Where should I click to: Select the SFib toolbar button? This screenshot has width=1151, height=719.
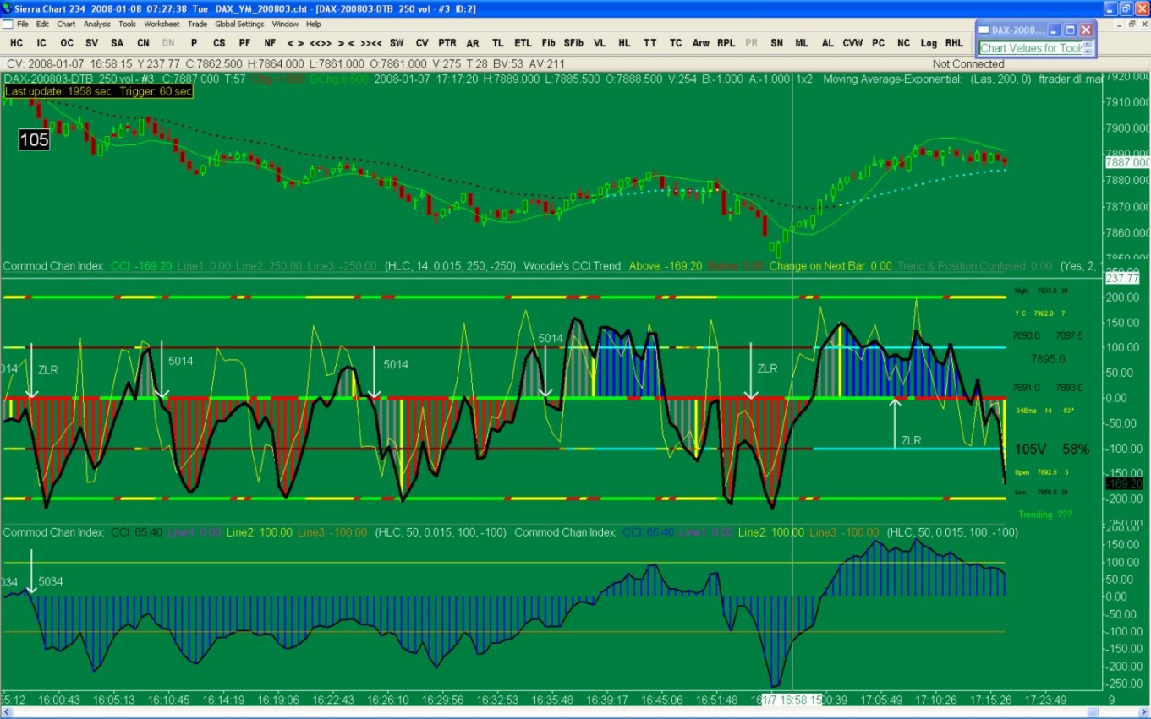[x=573, y=43]
